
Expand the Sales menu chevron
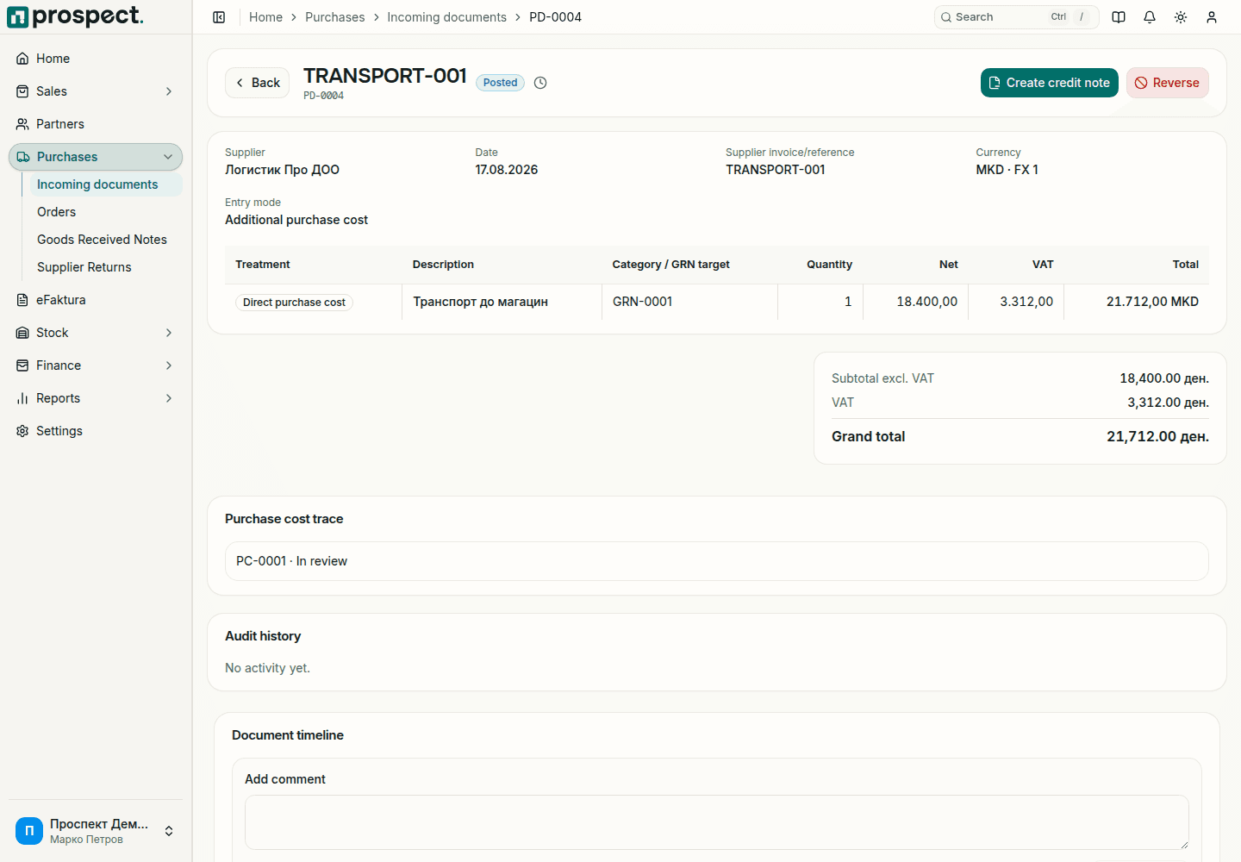tap(169, 91)
